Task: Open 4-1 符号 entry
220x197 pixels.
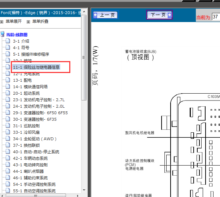Action: (x=21, y=48)
